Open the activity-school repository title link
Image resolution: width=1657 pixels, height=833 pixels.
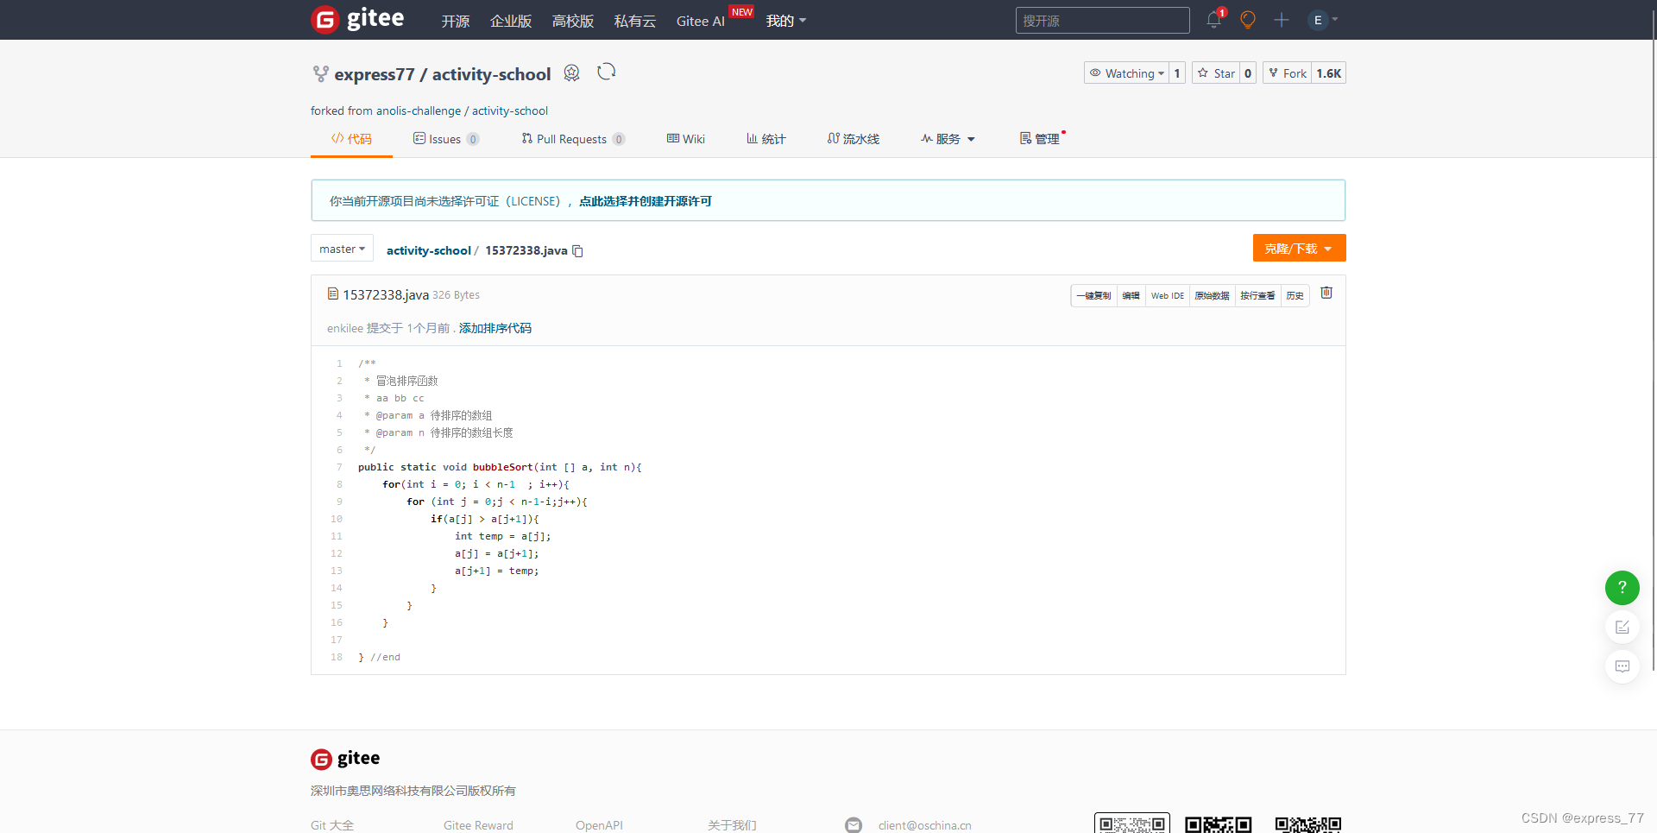click(x=491, y=74)
